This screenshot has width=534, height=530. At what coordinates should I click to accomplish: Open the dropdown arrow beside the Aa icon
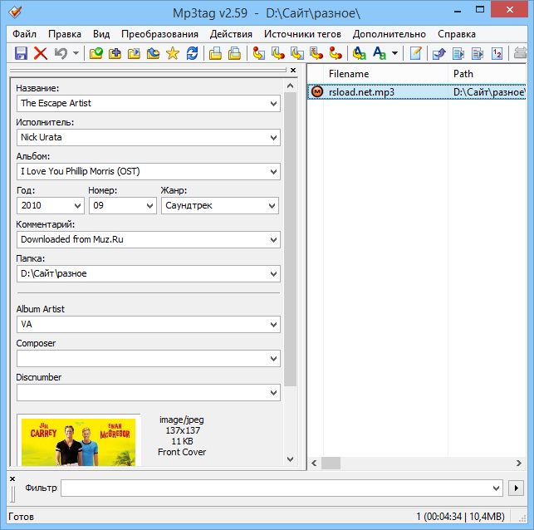pos(394,53)
